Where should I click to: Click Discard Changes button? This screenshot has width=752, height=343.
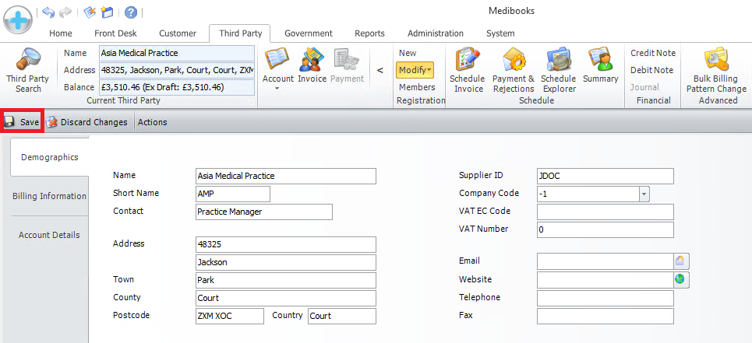[x=86, y=122]
